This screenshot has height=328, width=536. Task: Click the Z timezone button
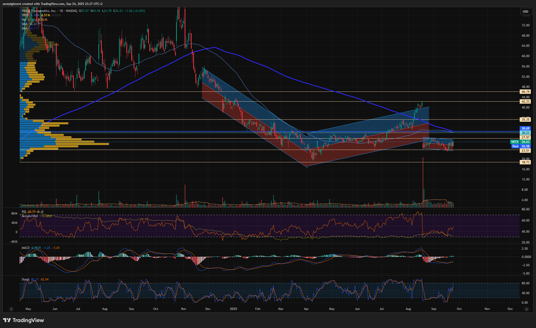pos(11,309)
